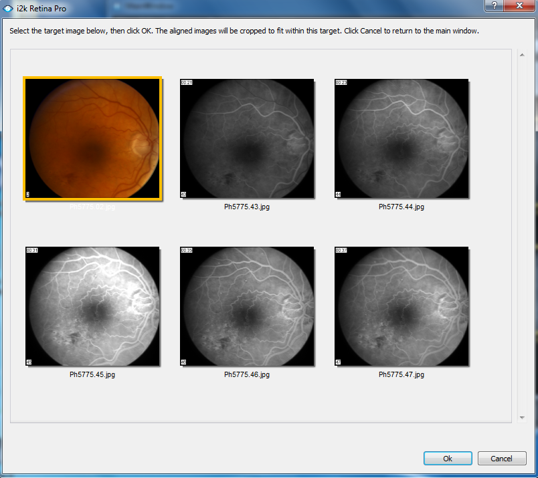Image resolution: width=538 pixels, height=478 pixels.
Task: Select thumbnail image Ph5775.43.jpg
Action: click(247, 138)
